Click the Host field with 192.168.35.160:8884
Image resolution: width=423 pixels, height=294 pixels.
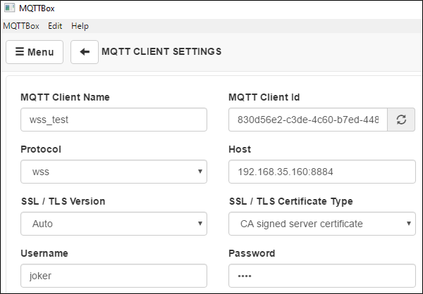pyautogui.click(x=322, y=172)
